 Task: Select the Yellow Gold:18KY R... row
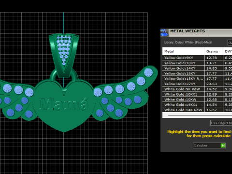(197, 79)
